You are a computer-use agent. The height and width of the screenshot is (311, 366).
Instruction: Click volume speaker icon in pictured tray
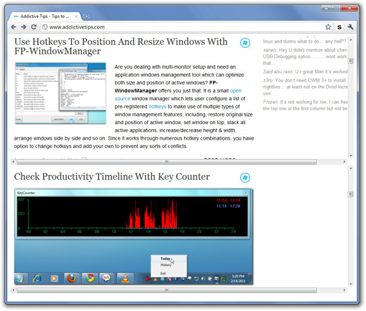pyautogui.click(x=203, y=279)
